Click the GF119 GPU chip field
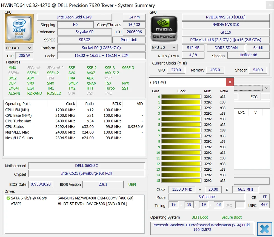 click(x=226, y=32)
